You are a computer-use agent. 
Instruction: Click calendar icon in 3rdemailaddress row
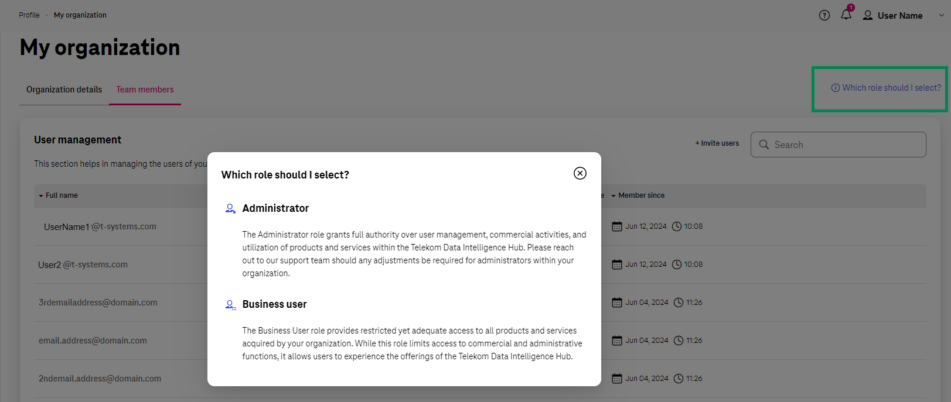[617, 303]
